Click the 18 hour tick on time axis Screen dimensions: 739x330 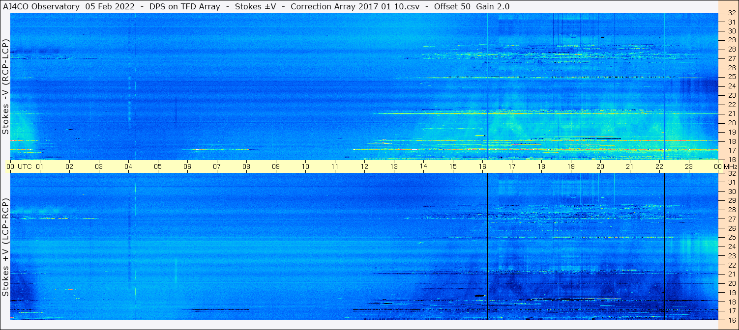(x=541, y=166)
